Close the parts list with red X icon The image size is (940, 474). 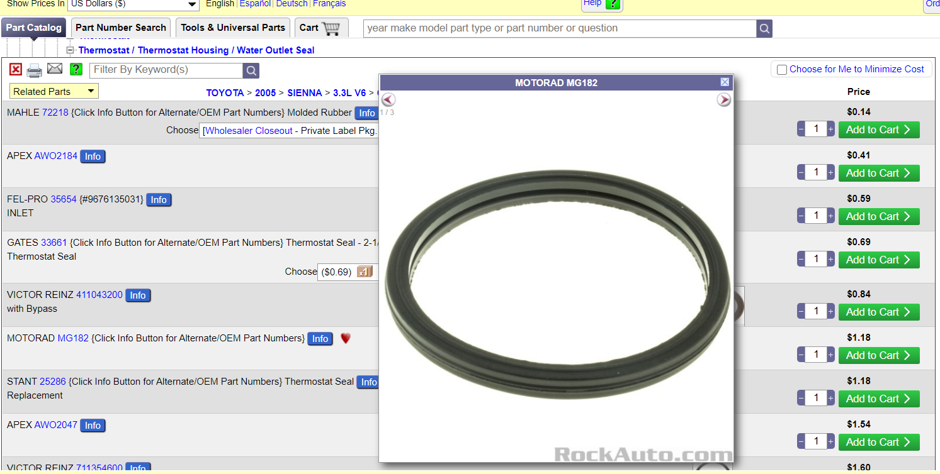pyautogui.click(x=16, y=70)
